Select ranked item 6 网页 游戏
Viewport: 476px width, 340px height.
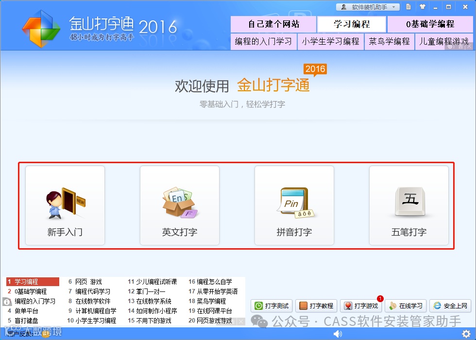[x=85, y=282]
